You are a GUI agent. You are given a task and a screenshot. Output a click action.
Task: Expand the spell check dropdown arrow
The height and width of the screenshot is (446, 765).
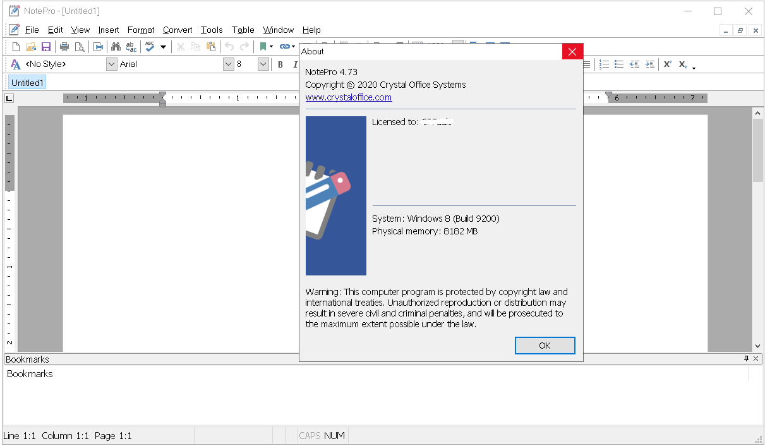(x=163, y=47)
